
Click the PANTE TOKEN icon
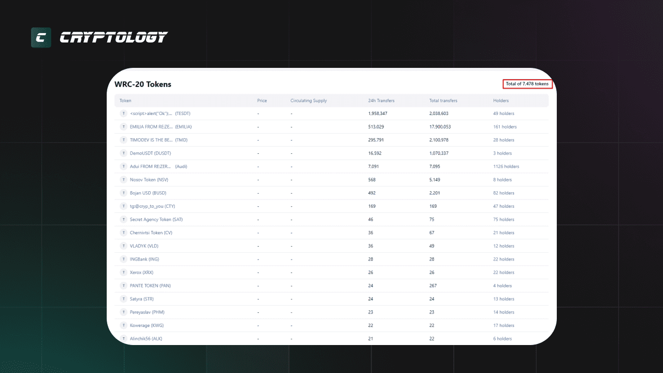coord(123,285)
